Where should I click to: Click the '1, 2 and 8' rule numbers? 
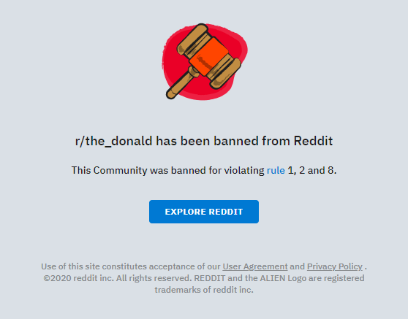pos(311,170)
